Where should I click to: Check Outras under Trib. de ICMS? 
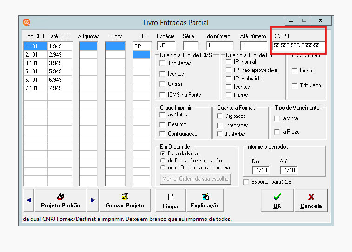pos(162,84)
